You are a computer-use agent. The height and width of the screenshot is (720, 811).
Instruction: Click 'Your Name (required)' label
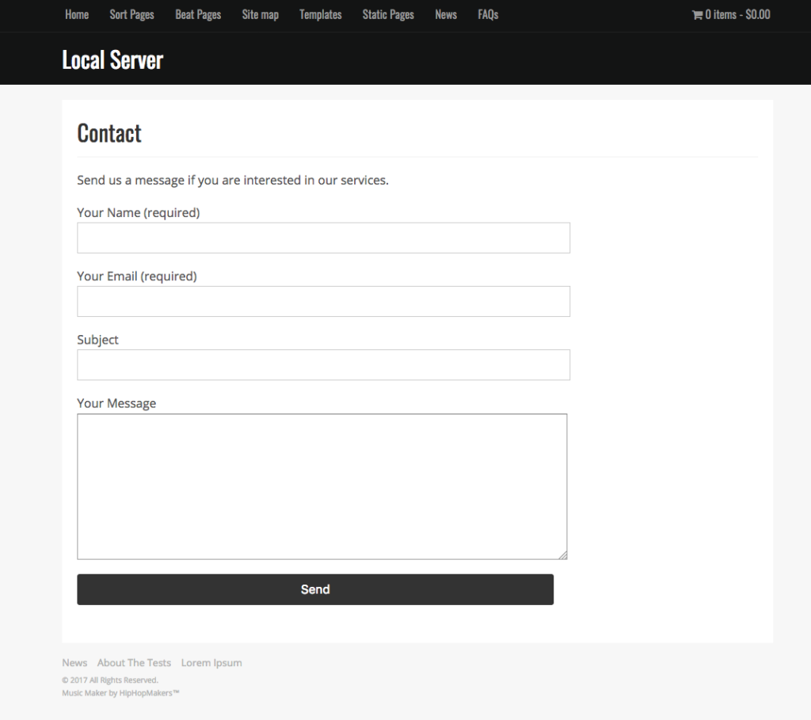click(x=138, y=212)
